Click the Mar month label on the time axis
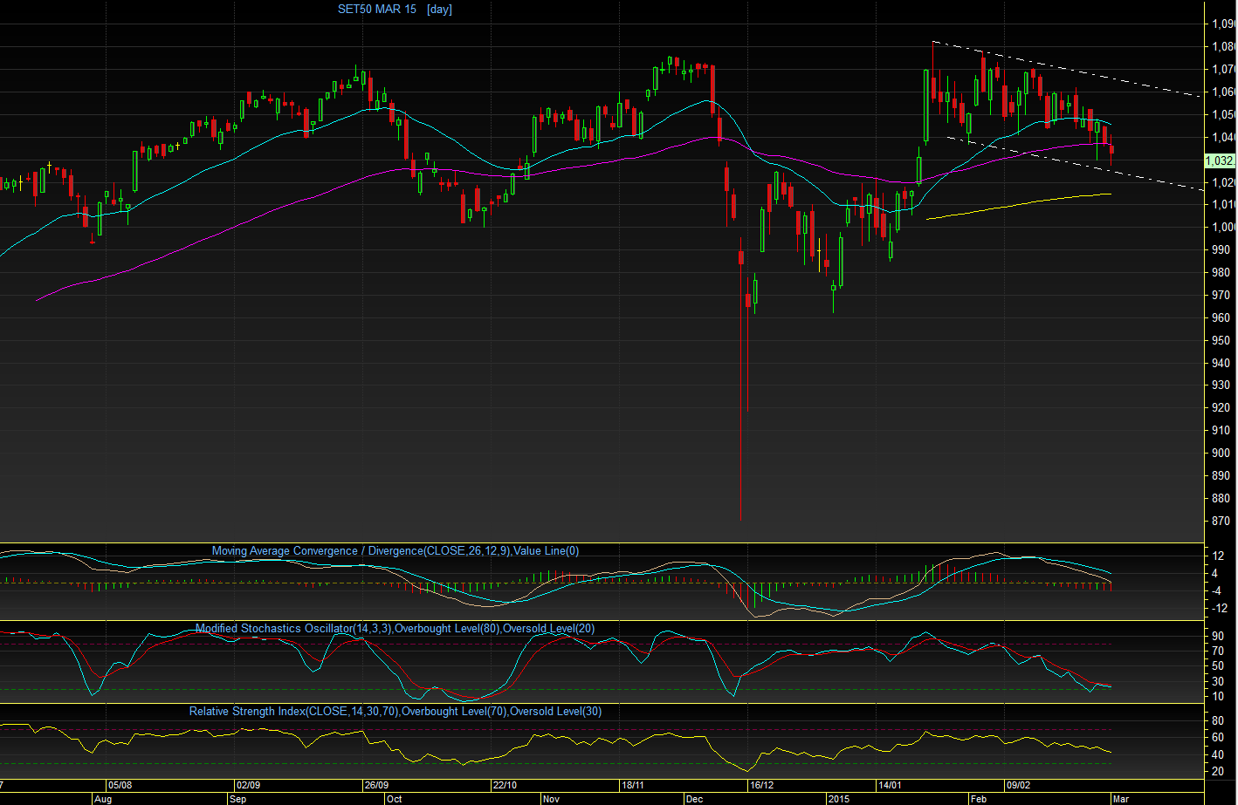This screenshot has height=805, width=1238. pos(1122,799)
